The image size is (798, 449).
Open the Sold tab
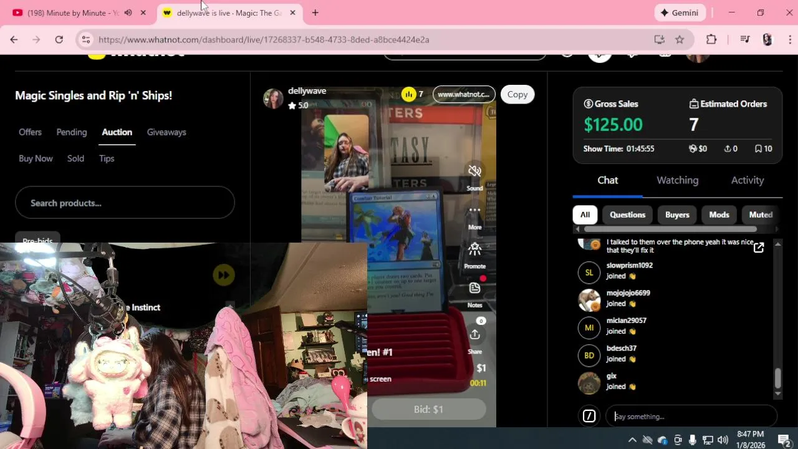click(x=75, y=158)
